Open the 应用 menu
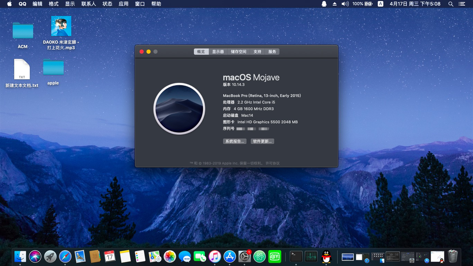473x266 pixels. click(124, 4)
